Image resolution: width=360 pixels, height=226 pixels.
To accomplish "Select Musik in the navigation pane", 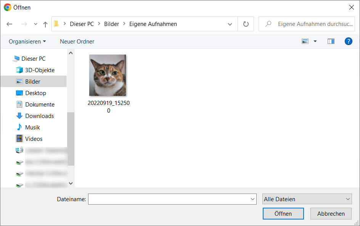I will (32, 128).
